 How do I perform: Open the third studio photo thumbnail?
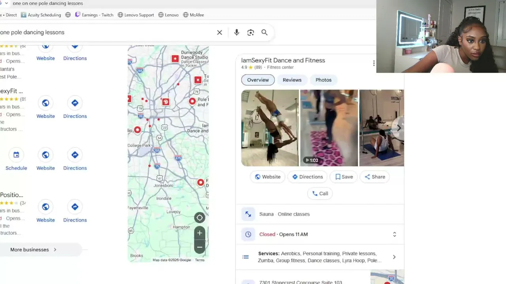pyautogui.click(x=381, y=128)
